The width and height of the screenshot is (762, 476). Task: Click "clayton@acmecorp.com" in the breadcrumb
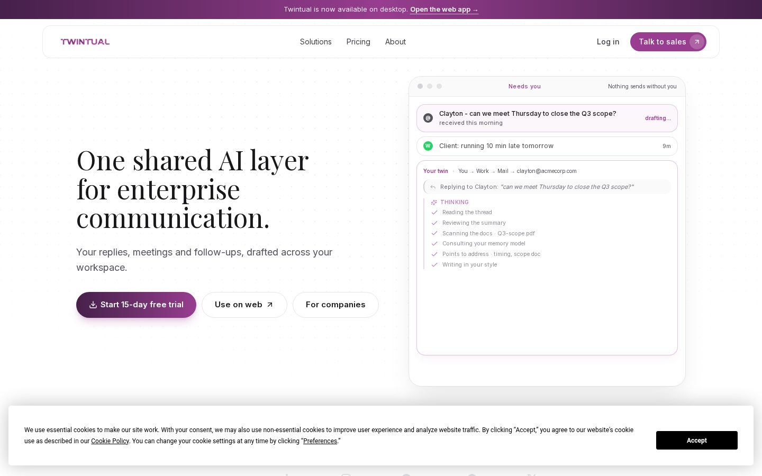(x=547, y=171)
